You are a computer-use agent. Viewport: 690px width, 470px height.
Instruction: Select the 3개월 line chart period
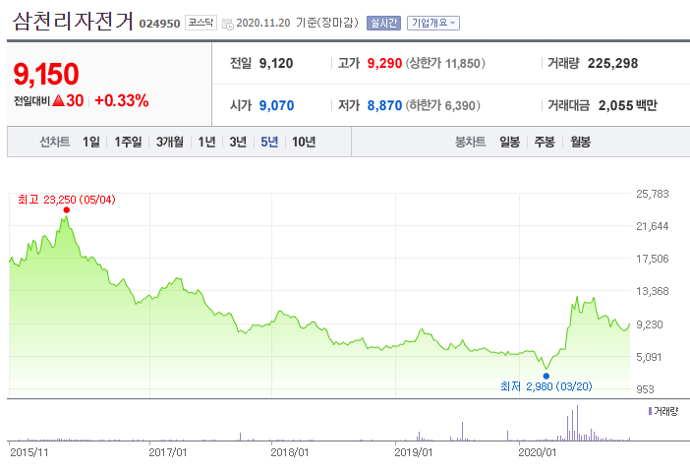[x=169, y=143]
